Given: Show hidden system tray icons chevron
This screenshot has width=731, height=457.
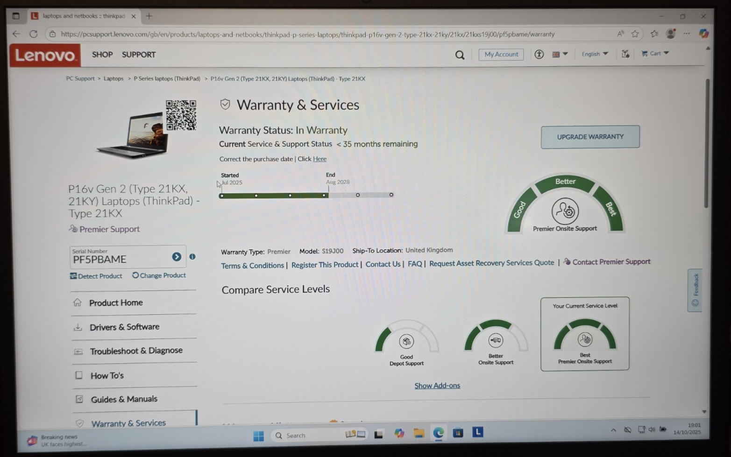Looking at the screenshot, I should point(613,430).
